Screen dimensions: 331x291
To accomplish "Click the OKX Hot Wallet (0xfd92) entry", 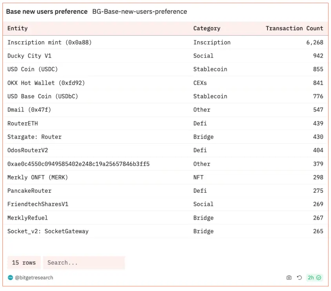I will pos(46,83).
